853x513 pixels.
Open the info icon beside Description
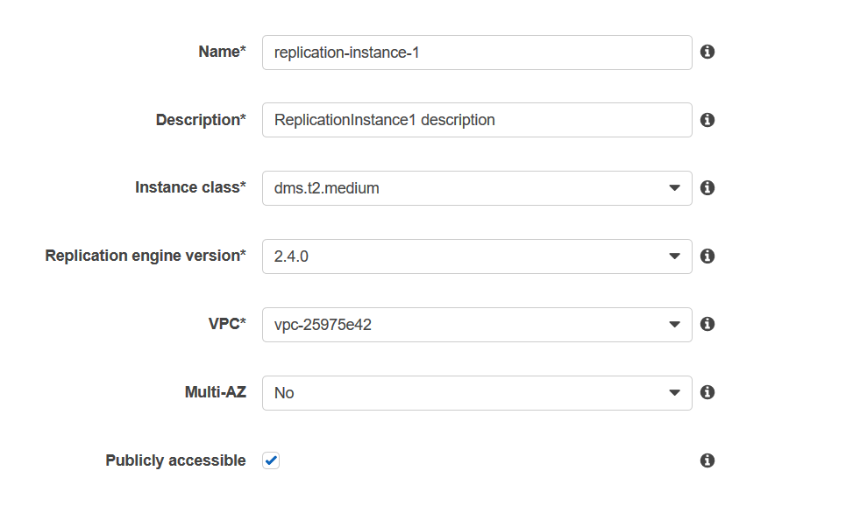[707, 120]
